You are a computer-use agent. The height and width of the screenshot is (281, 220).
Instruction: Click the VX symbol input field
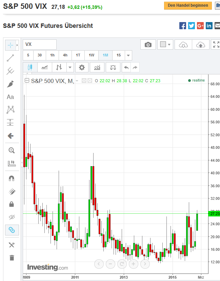[x=40, y=45]
